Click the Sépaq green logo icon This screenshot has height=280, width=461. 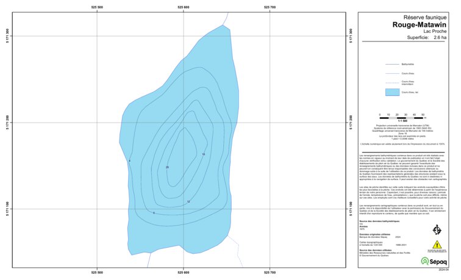coord(425,260)
